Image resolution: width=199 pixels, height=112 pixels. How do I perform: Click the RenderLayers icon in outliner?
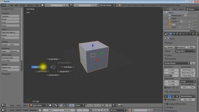[x=170, y=16]
